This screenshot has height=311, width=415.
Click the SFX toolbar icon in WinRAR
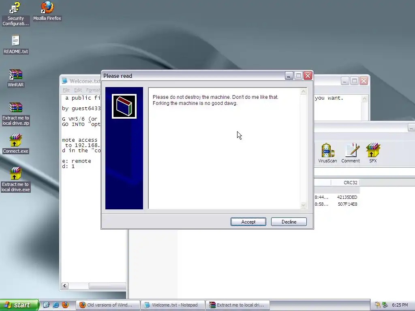[373, 153]
